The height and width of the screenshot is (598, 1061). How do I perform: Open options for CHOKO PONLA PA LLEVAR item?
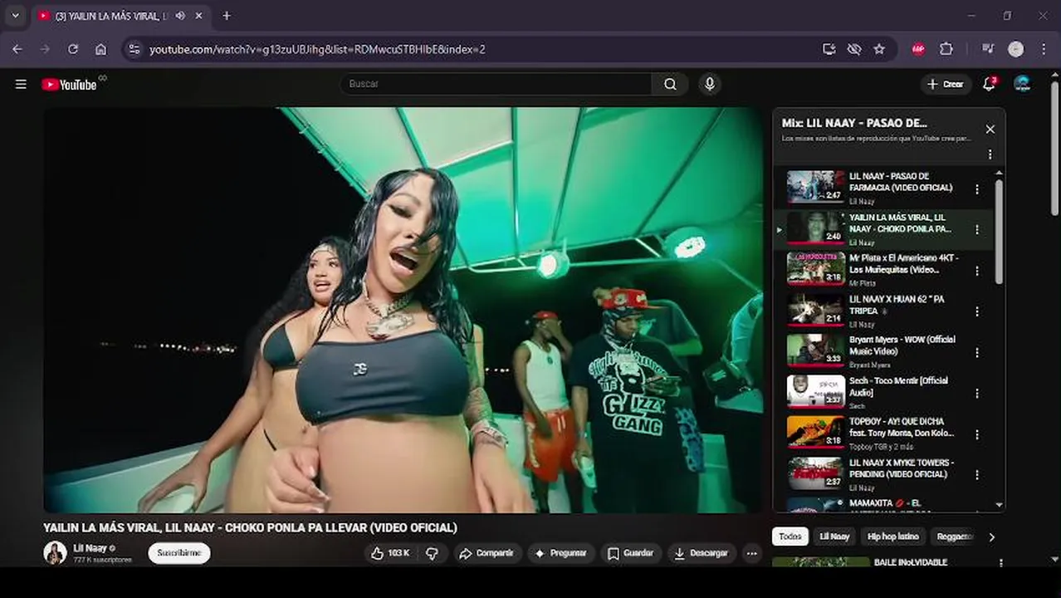click(977, 230)
